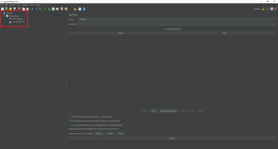278x149 pixels.
Task: Click the Browse... button for classpath
Action: pyautogui.click(x=99, y=134)
